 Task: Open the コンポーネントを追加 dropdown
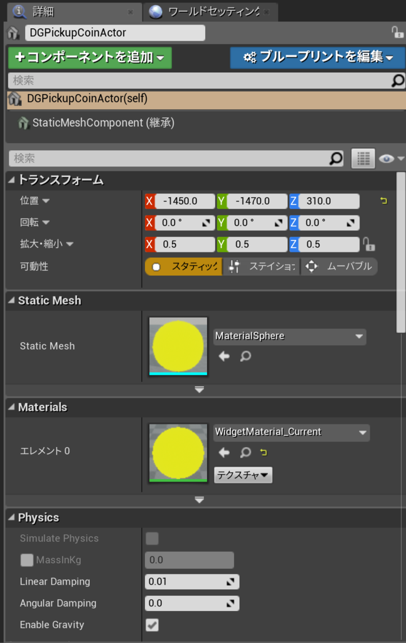point(90,57)
